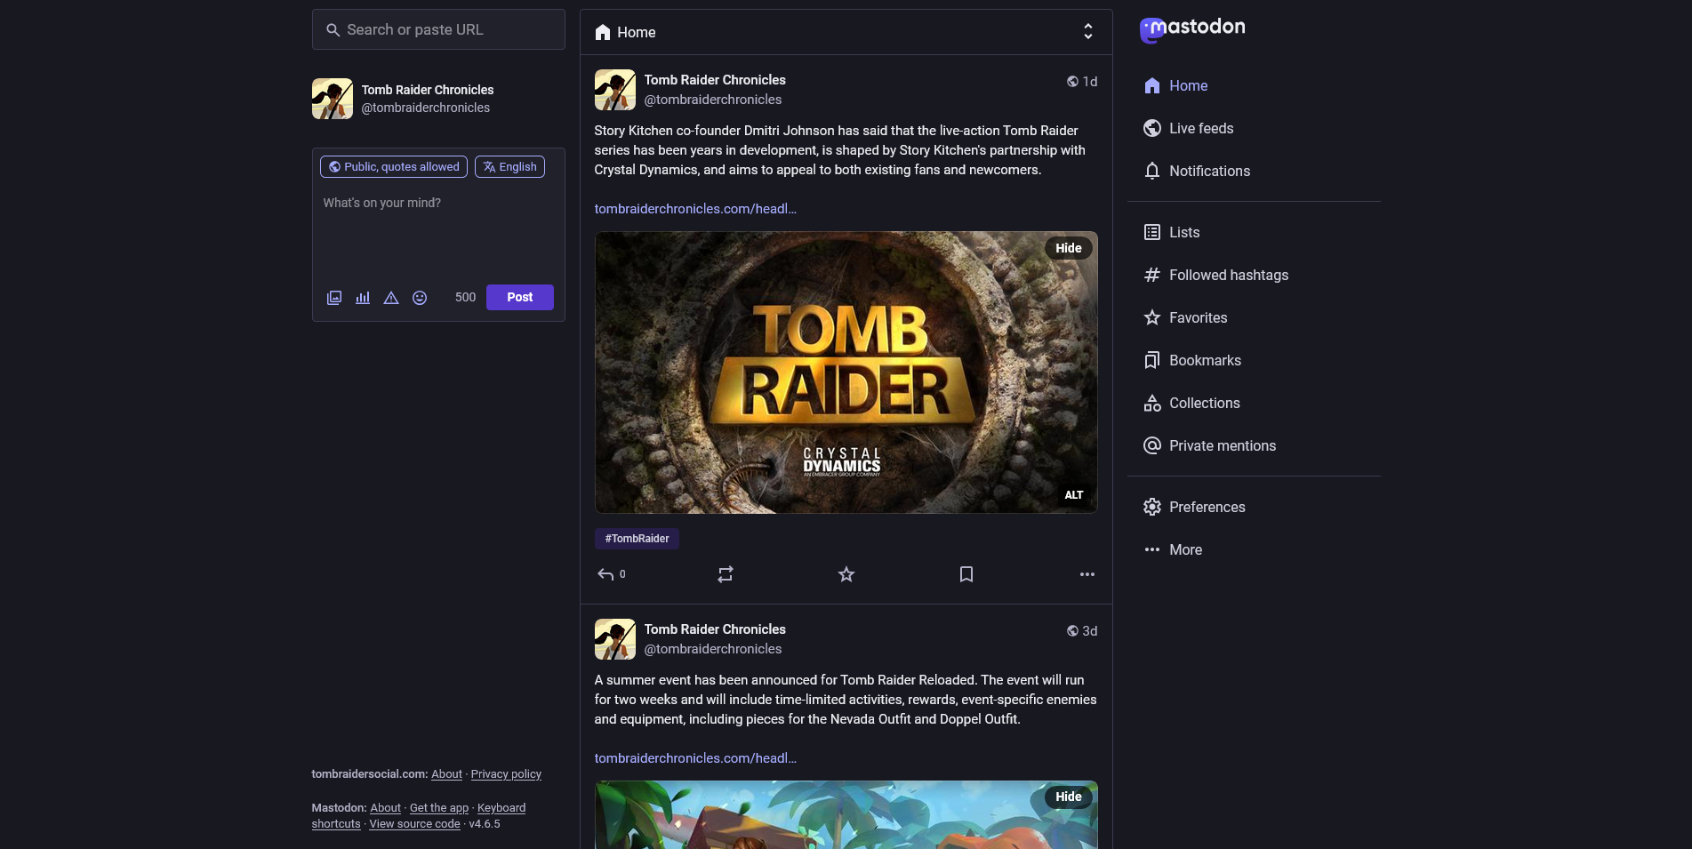The height and width of the screenshot is (849, 1692).
Task: Click author name on summer event post
Action: [x=715, y=629]
